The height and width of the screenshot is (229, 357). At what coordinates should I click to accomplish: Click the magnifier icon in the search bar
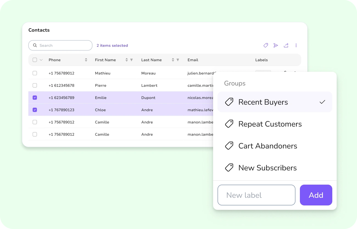(x=35, y=45)
